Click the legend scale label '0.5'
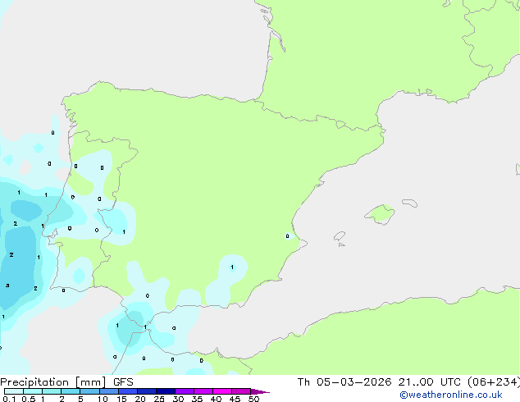 click(29, 399)
